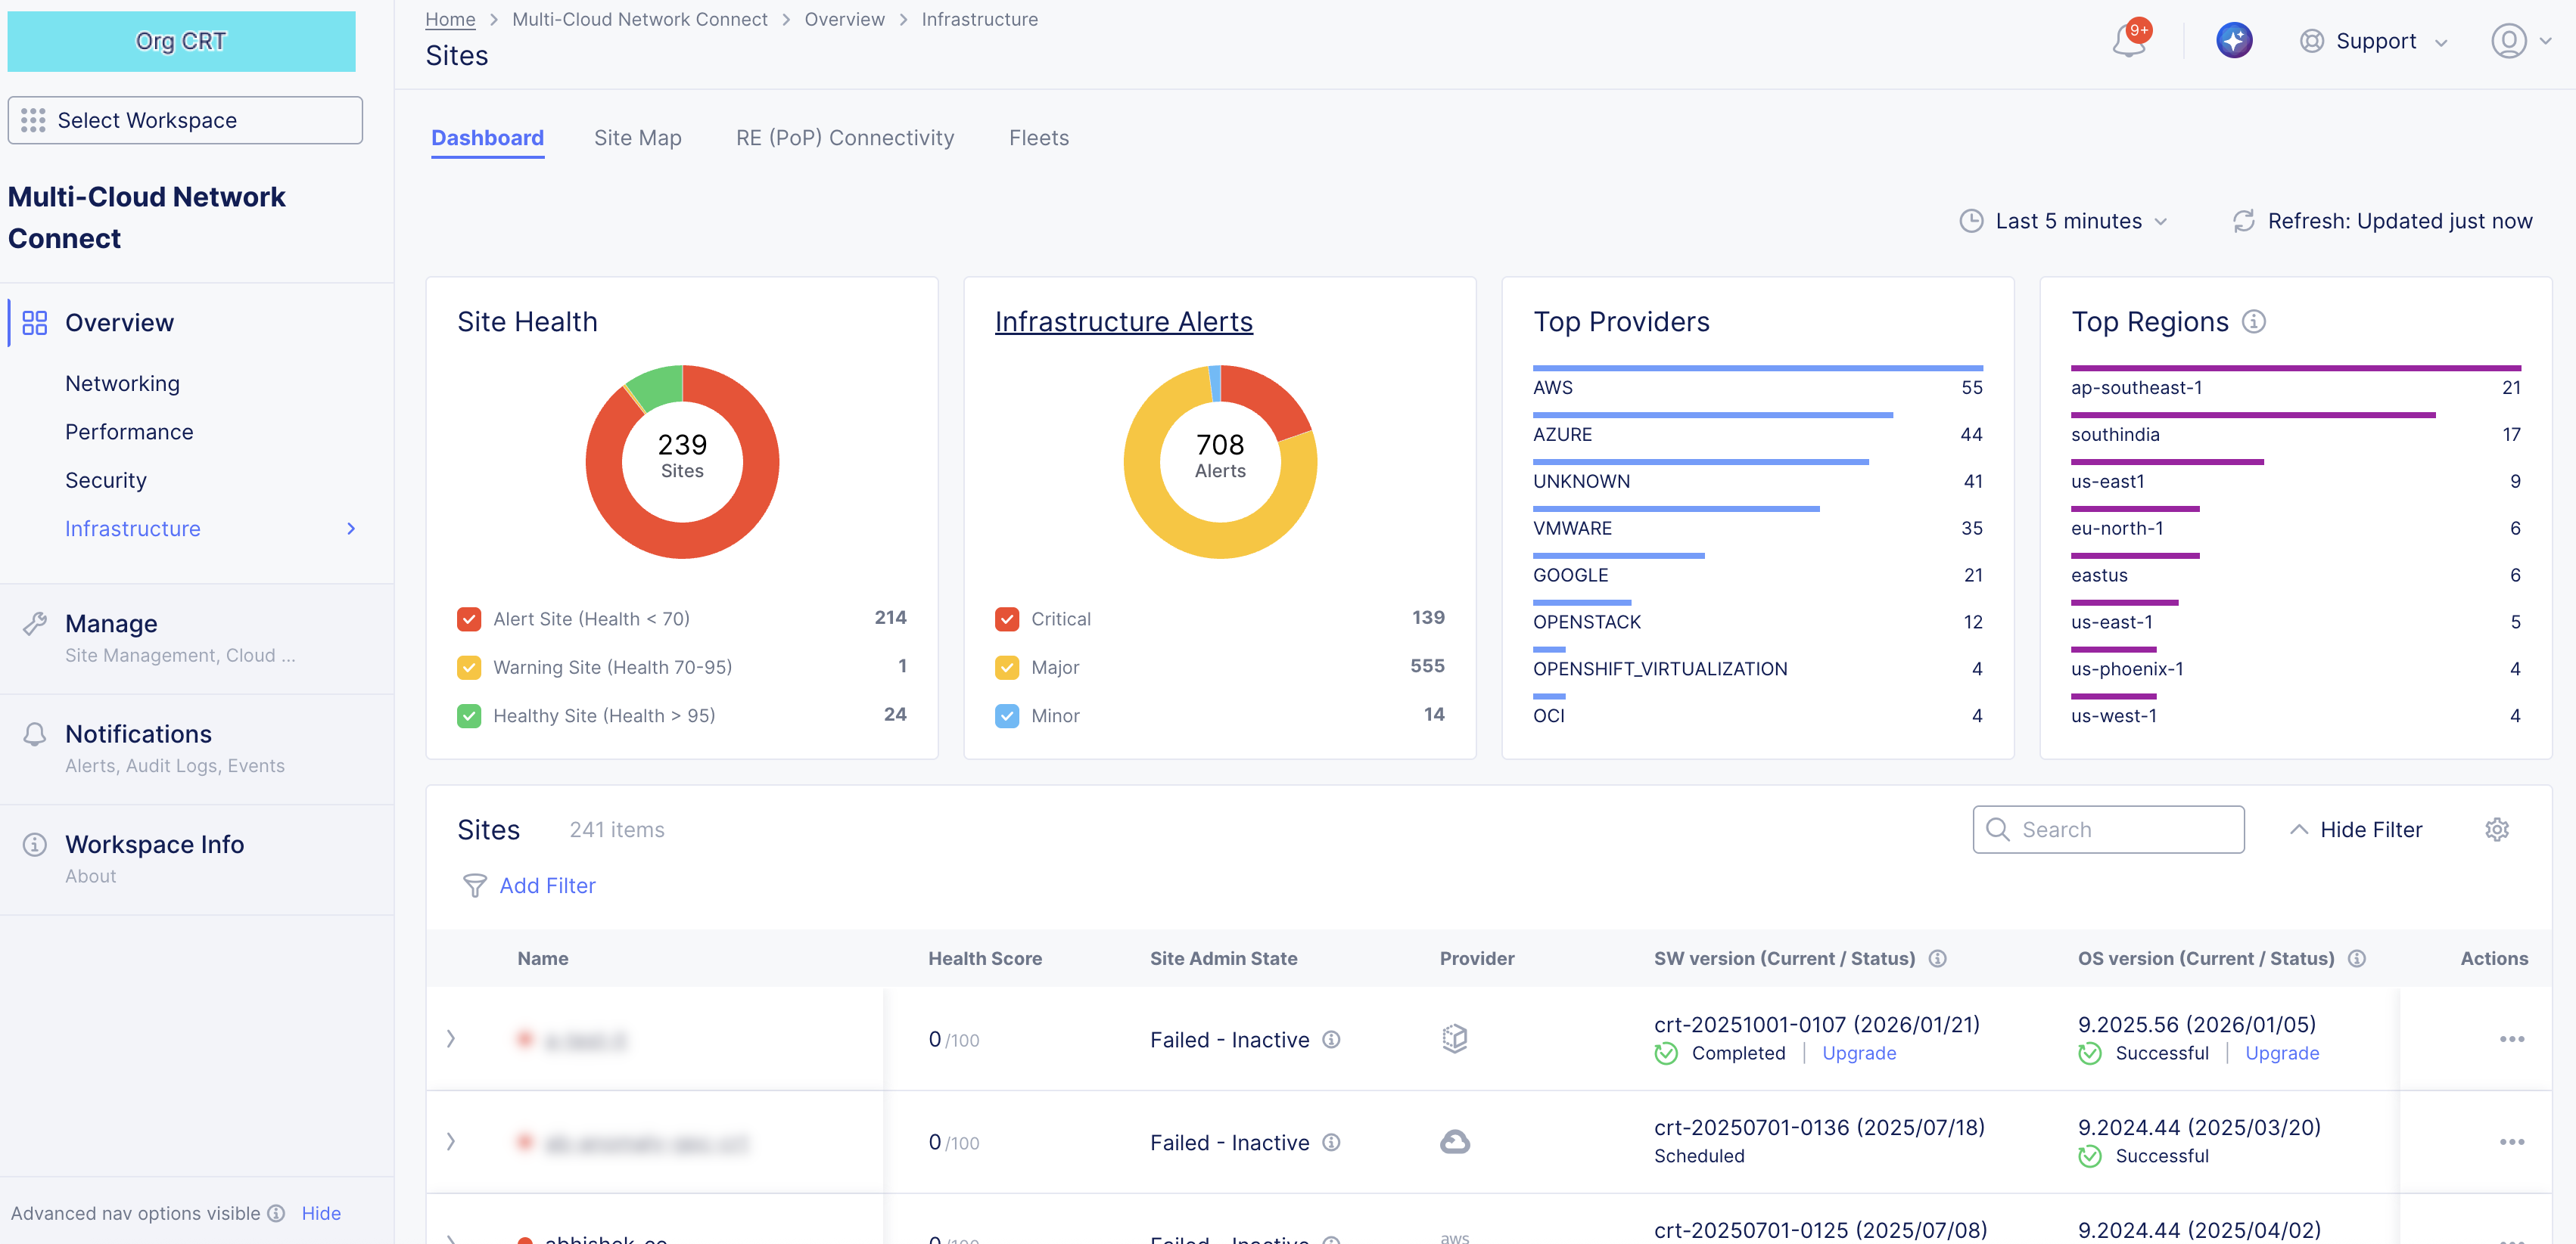Expand the Infrastructure sidebar item
Image resolution: width=2576 pixels, height=1244 pixels.
(350, 529)
